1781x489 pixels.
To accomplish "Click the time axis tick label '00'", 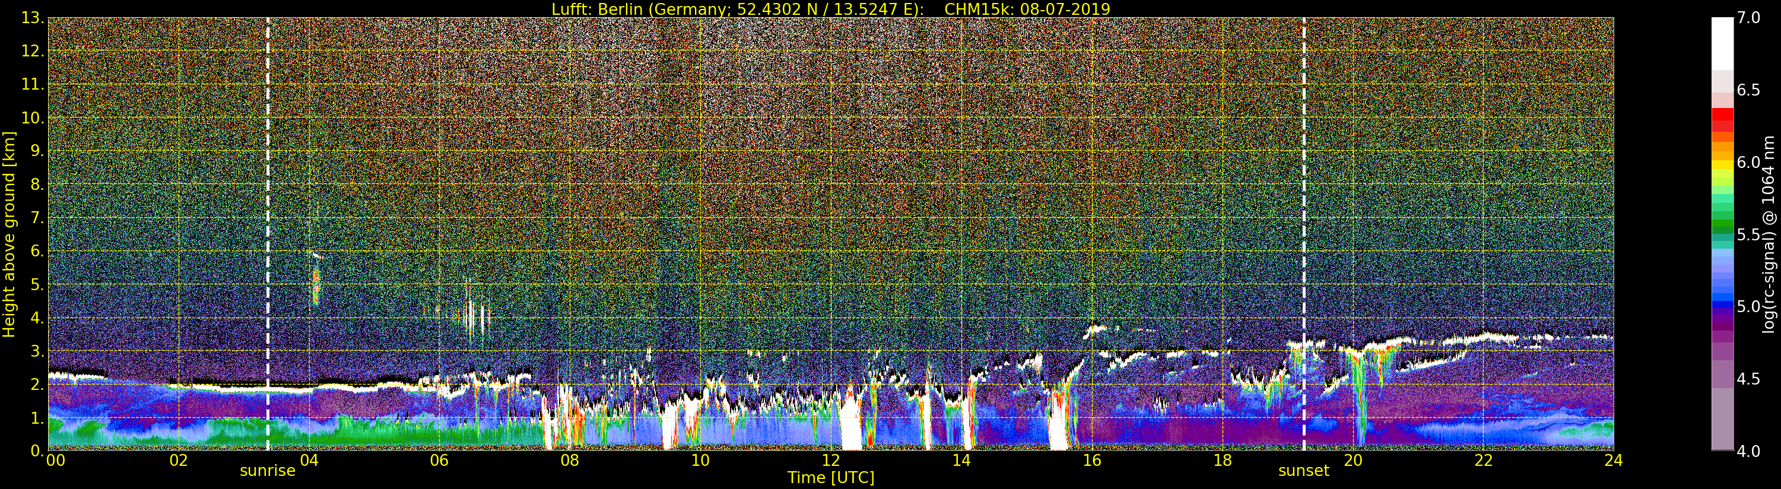I will click(x=55, y=461).
